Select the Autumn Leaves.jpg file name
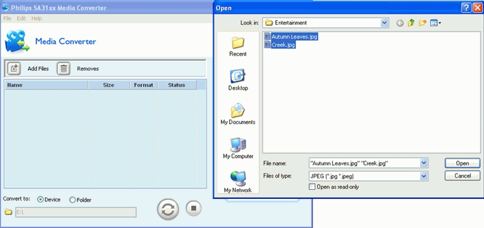Screen dimensions: 484x228 point(295,37)
